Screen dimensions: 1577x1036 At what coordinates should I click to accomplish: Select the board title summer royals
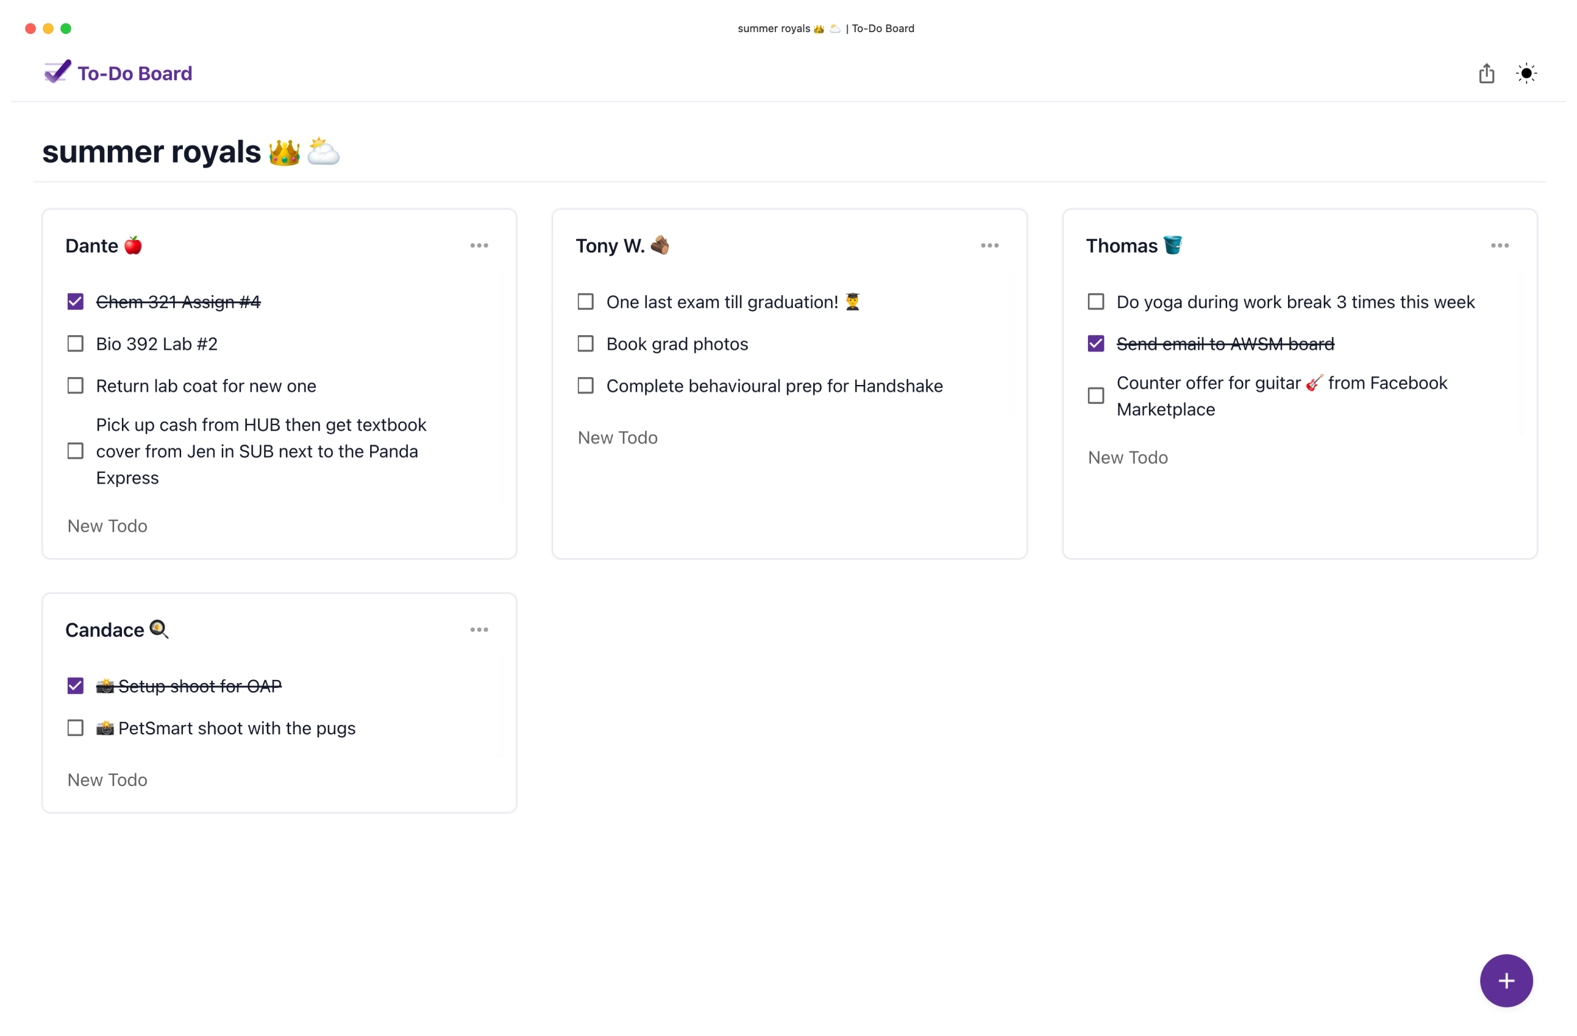point(151,152)
